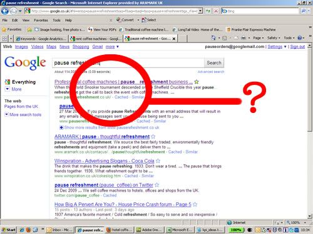313x234 pixels.
Task: Expand 'More search tools' in sidebar
Action: pyautogui.click(x=23, y=115)
